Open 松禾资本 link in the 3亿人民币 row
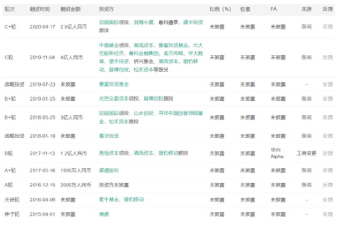The image size is (337, 225). pyautogui.click(x=119, y=121)
